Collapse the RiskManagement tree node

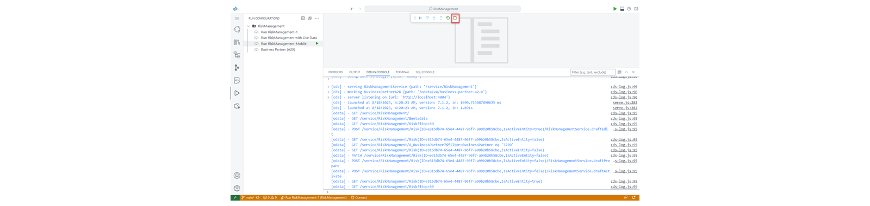click(248, 26)
